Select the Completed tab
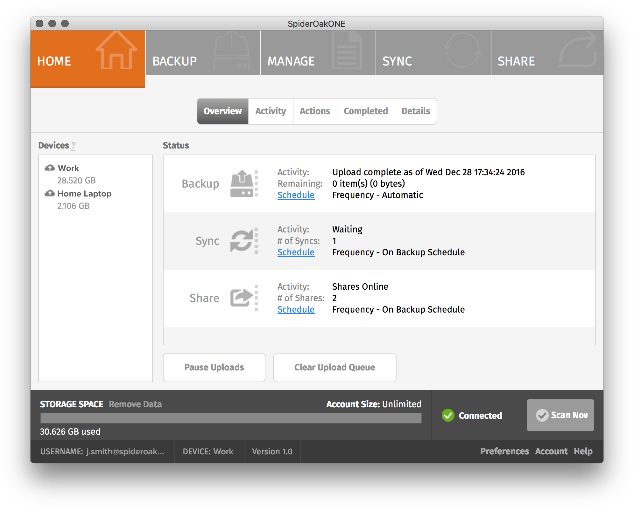The image size is (634, 510). tap(365, 111)
